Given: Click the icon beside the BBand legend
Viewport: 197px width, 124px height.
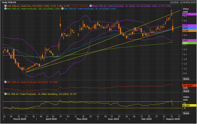Looking at the screenshot, I should tap(90, 6).
